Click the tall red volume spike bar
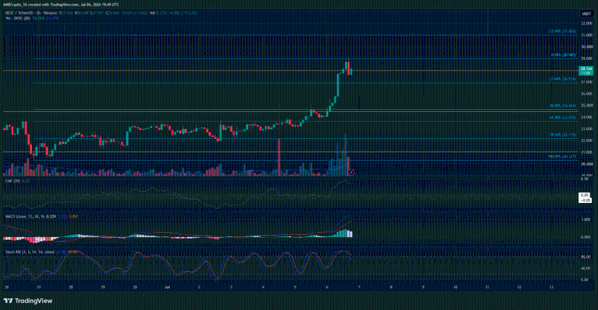The image size is (598, 310). click(279, 157)
